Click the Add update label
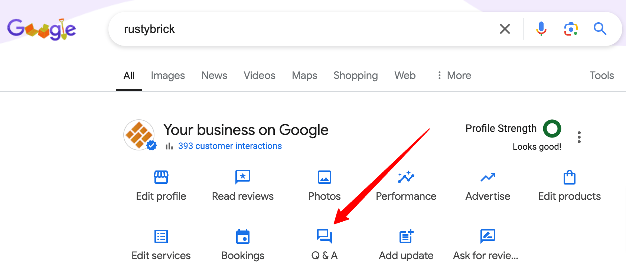 406,256
